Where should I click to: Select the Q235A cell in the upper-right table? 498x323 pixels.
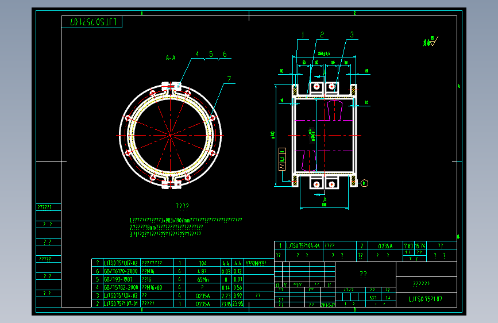point(385,246)
